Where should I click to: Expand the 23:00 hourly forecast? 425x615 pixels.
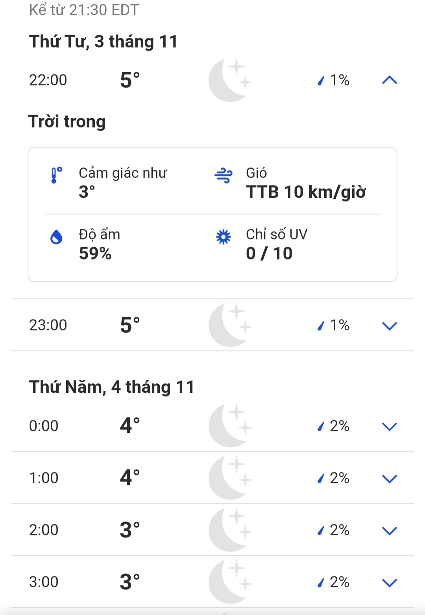(x=389, y=326)
